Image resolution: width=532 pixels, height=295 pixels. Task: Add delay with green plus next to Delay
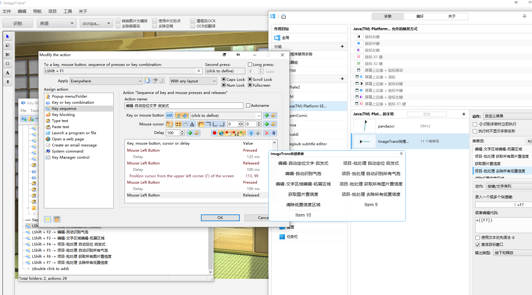point(190,133)
